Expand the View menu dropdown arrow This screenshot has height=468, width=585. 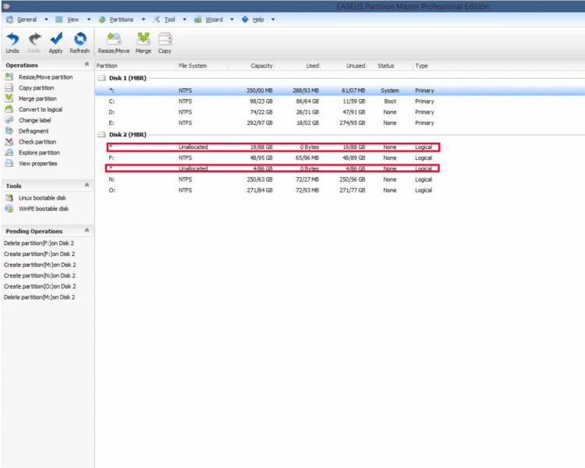pos(89,19)
